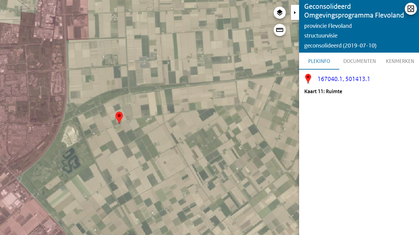Click the large white-roofed building, bottom-left corner

[10, 200]
